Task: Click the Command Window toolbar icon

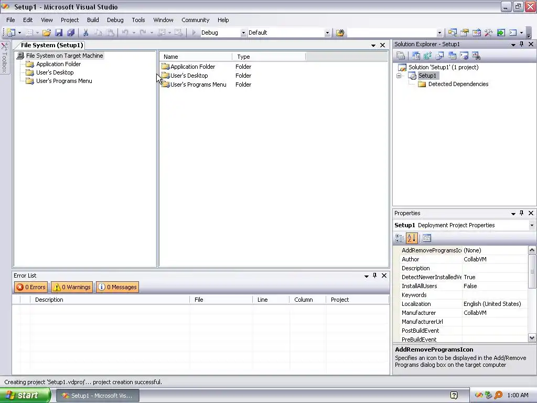Action: 513,33
